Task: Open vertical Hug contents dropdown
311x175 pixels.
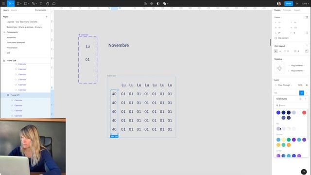Action: click(296, 70)
